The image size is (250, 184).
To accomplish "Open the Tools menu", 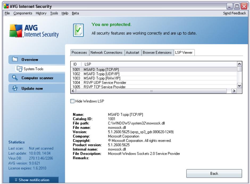I will 54,13.
